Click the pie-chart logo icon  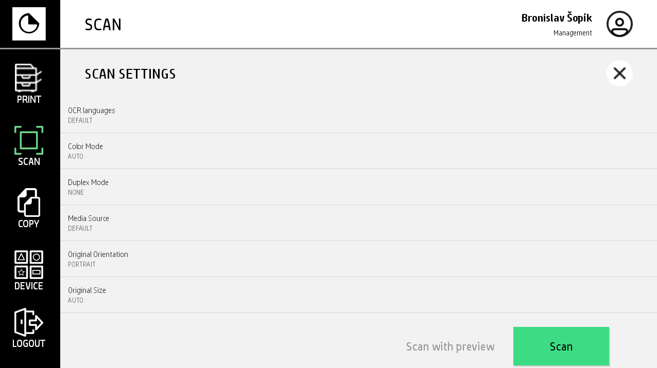(29, 24)
